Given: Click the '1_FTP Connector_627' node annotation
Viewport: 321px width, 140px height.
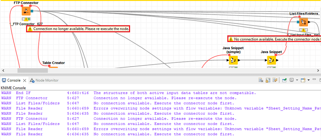Looking at the screenshot, I should pyautogui.click(x=26, y=24).
